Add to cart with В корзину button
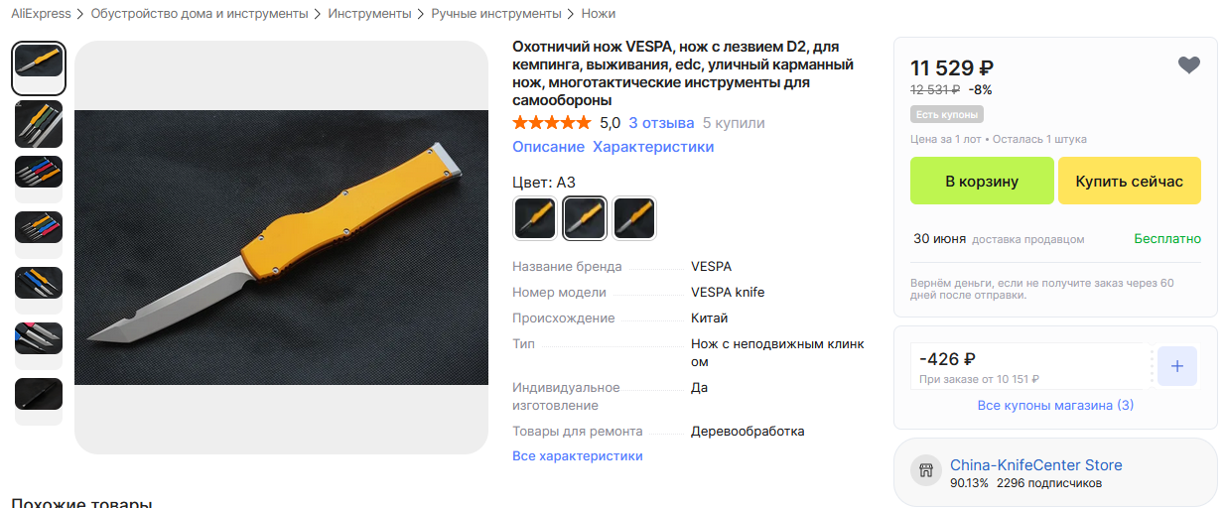1224x508 pixels. tap(982, 181)
